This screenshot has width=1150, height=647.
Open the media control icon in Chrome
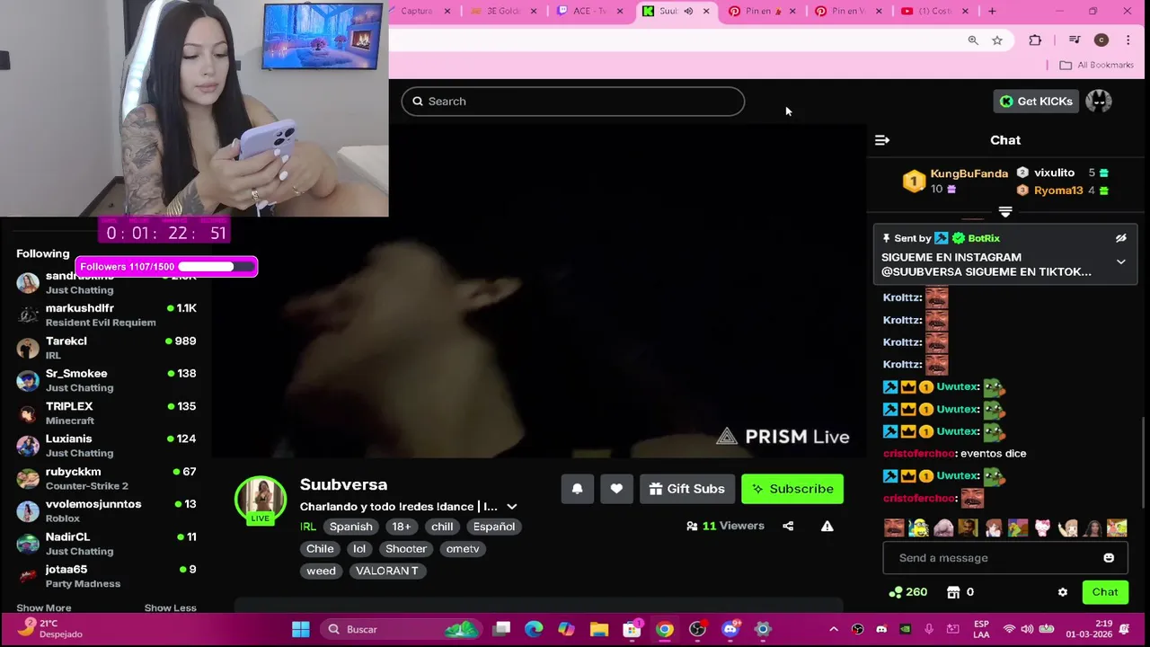click(x=1075, y=40)
